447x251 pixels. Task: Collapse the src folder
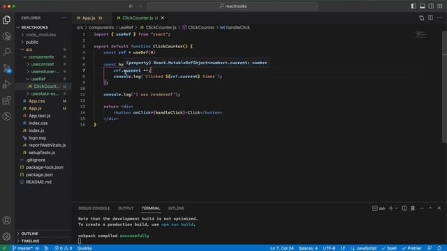[x=43, y=50]
